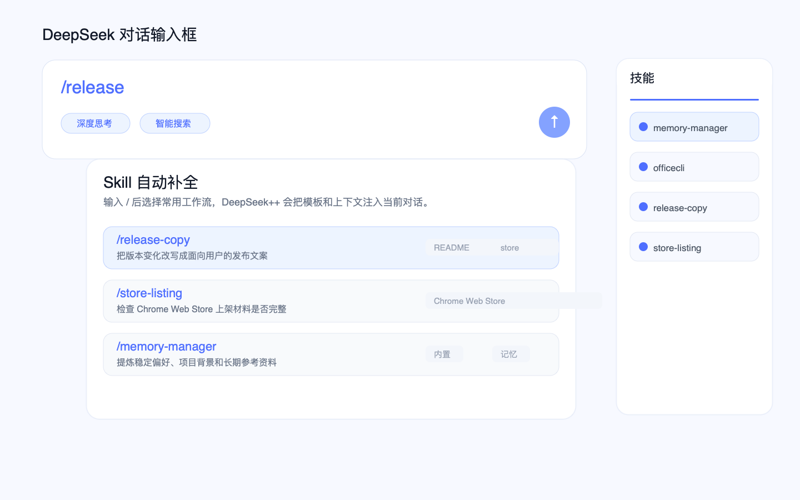
Task: Click the blue dot beside store-listing skill
Action: (x=643, y=247)
